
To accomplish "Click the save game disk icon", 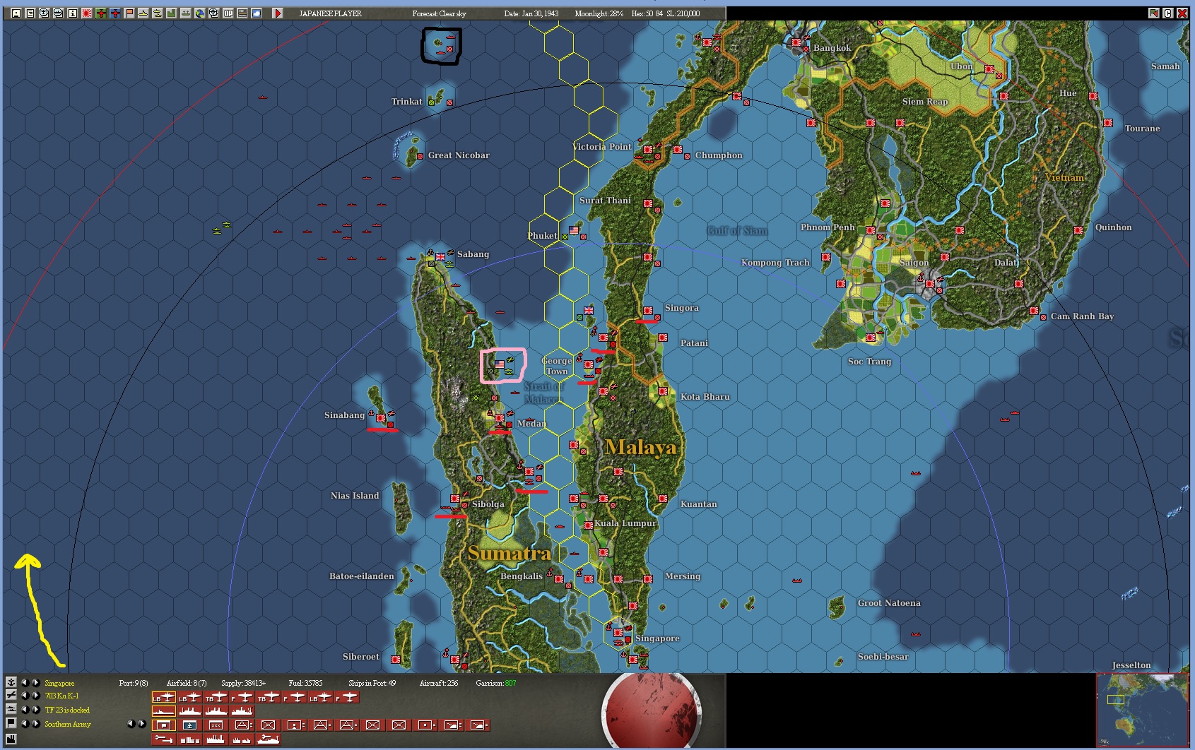I will point(16,13).
